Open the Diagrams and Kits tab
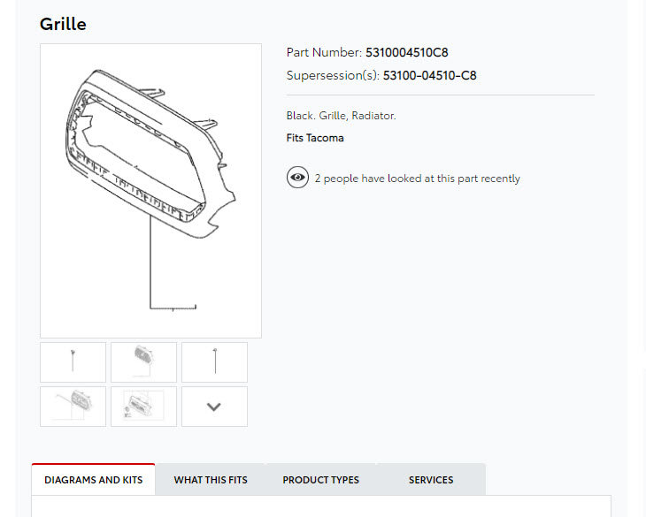Screen dimensions: 646x517 click(x=94, y=480)
